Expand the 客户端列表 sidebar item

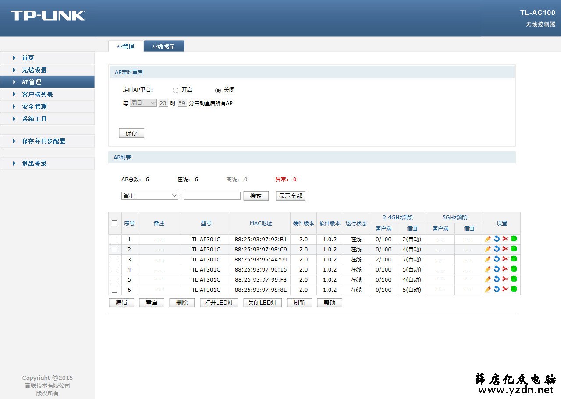(x=47, y=94)
